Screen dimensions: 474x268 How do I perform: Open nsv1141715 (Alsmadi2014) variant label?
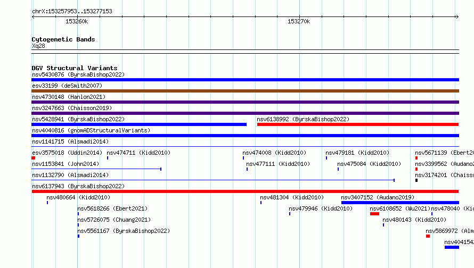click(x=70, y=141)
